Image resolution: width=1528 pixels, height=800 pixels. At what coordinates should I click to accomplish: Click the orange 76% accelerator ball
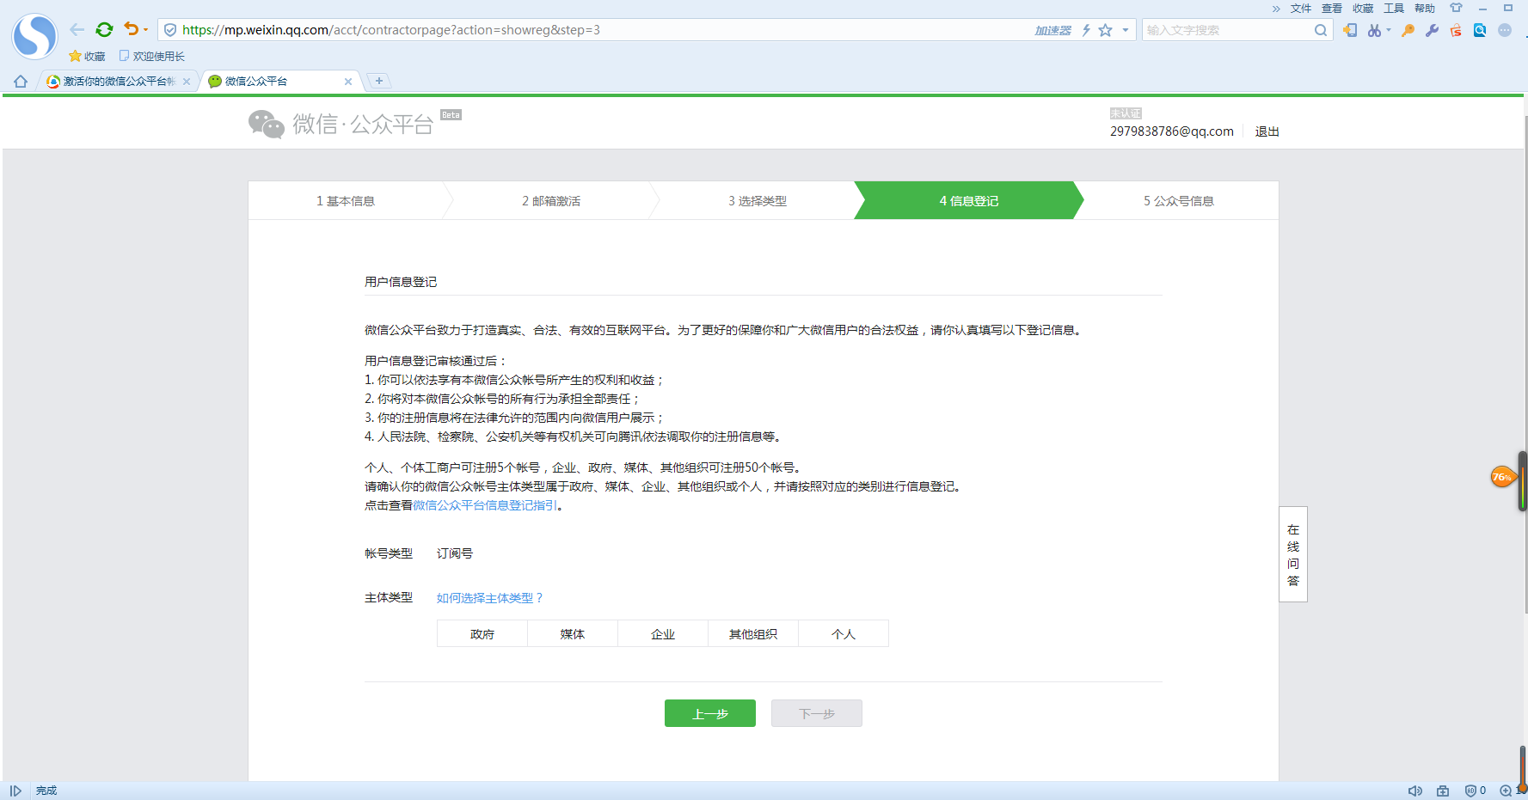point(1502,477)
